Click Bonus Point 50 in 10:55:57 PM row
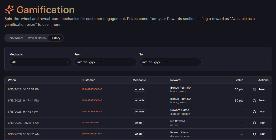276x140 pixels. [x=180, y=88]
